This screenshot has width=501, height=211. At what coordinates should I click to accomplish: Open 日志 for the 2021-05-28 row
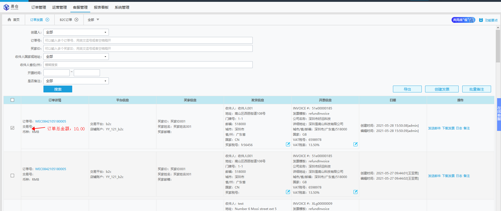(x=459, y=128)
